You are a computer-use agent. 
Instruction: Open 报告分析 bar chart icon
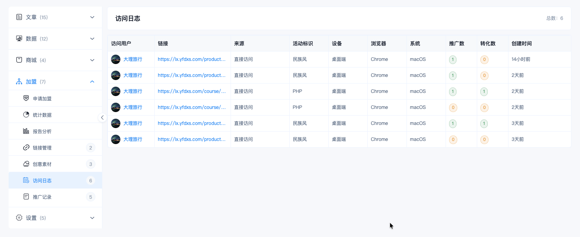click(26, 131)
